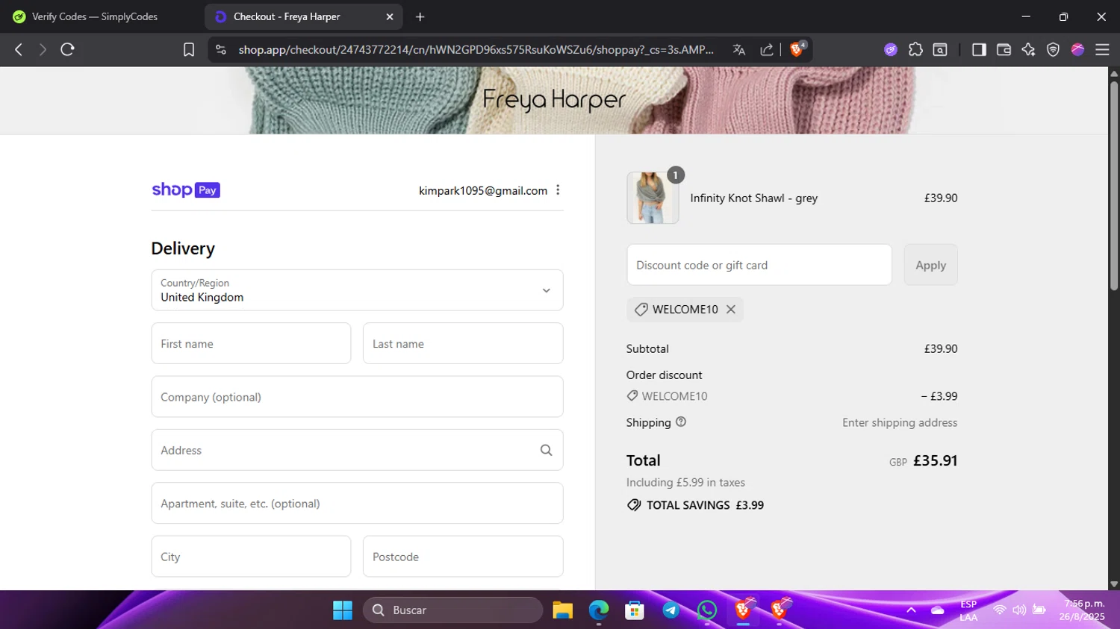This screenshot has height=629, width=1120.
Task: Click the Postcode field
Action: [463, 556]
